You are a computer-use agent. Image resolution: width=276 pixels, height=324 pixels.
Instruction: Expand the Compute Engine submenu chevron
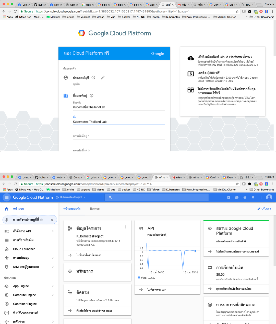[x=53, y=295]
